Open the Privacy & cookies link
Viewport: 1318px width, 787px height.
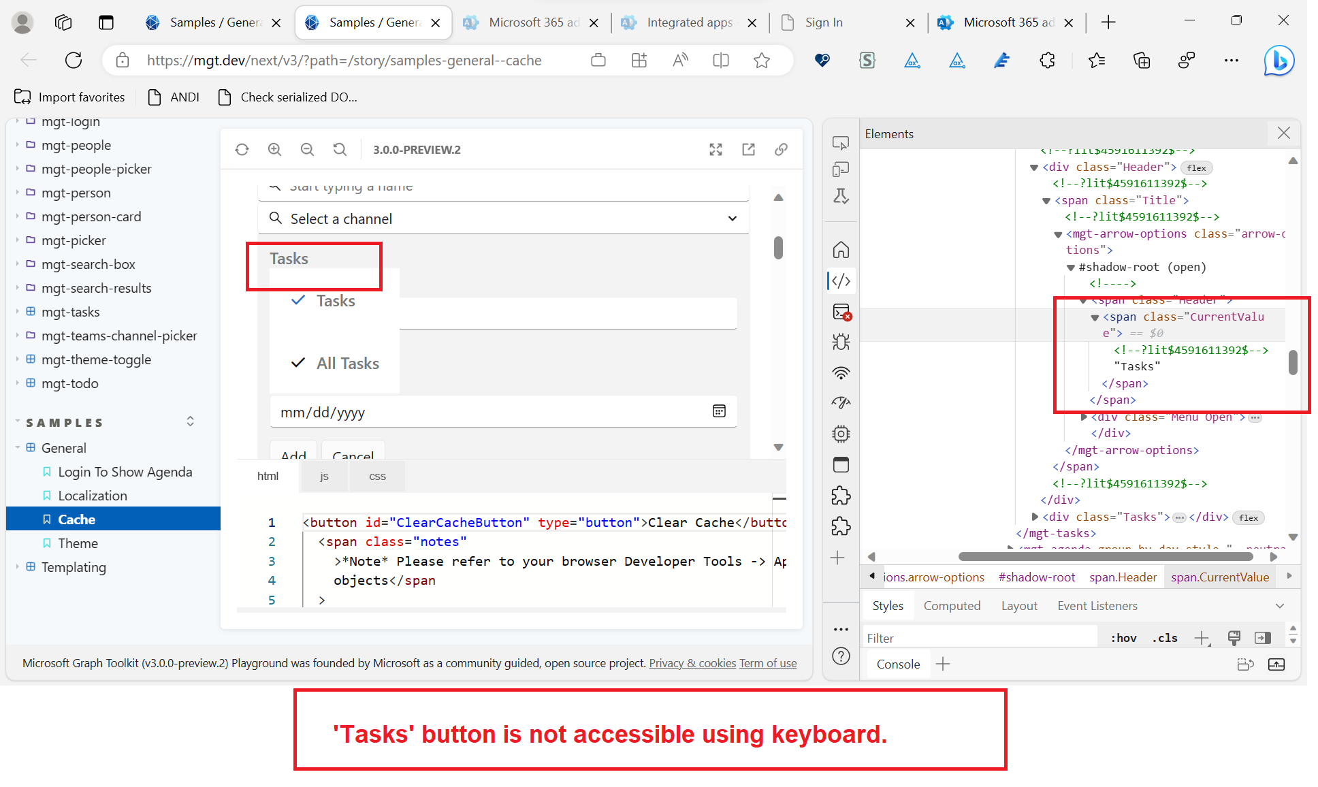692,662
